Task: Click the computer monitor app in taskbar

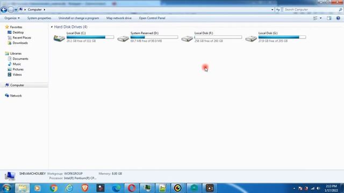Action: click(x=147, y=188)
